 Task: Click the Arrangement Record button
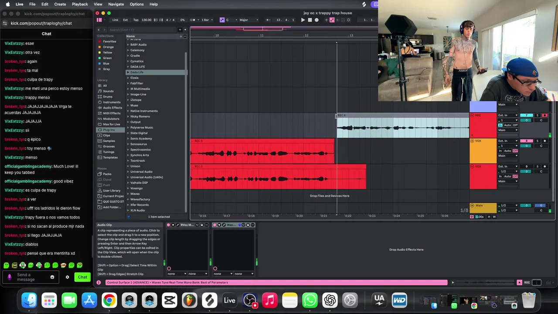pos(316,20)
